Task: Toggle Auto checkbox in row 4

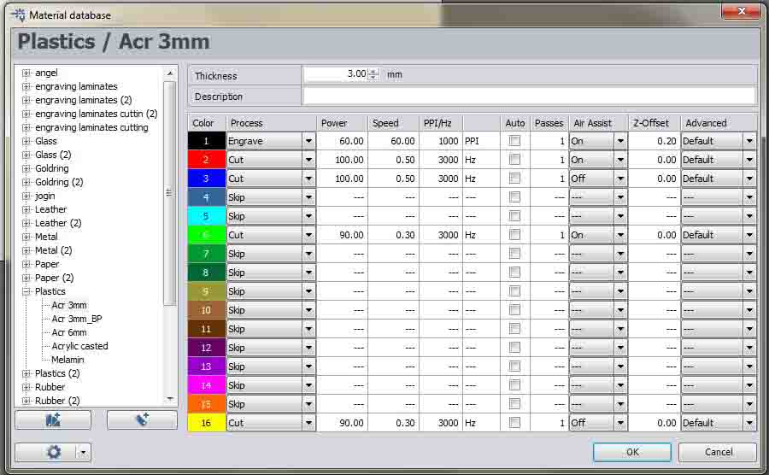Action: click(514, 197)
